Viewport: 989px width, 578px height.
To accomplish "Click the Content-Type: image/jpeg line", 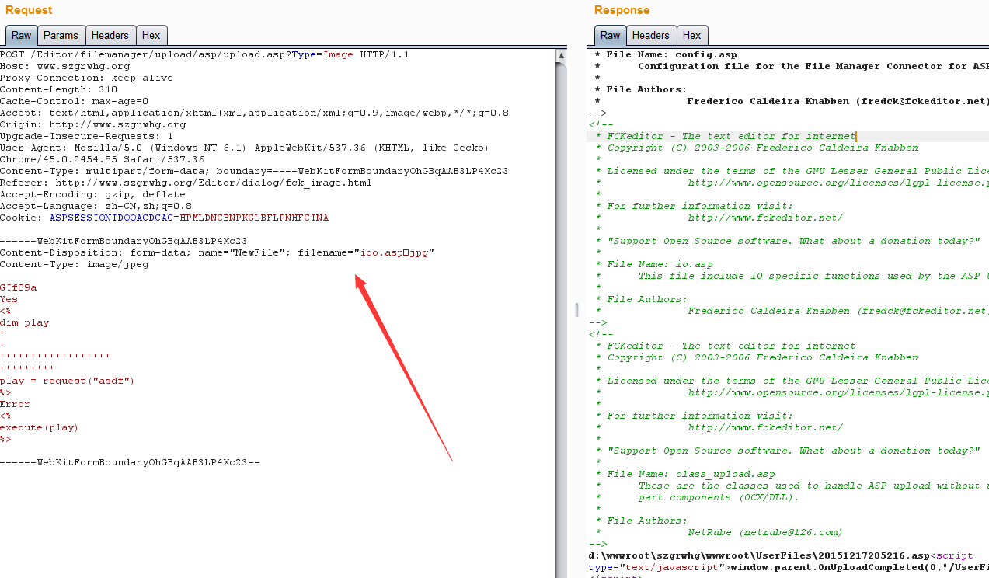I will [74, 264].
